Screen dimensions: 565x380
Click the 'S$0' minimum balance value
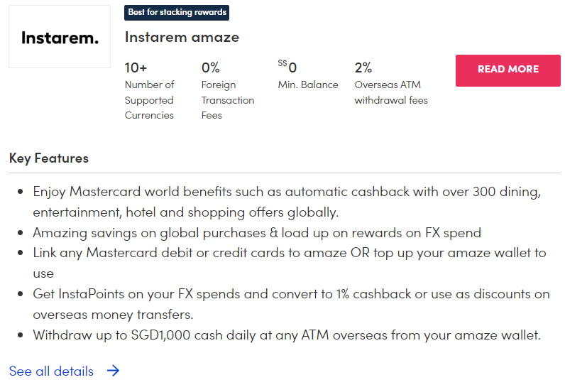287,67
